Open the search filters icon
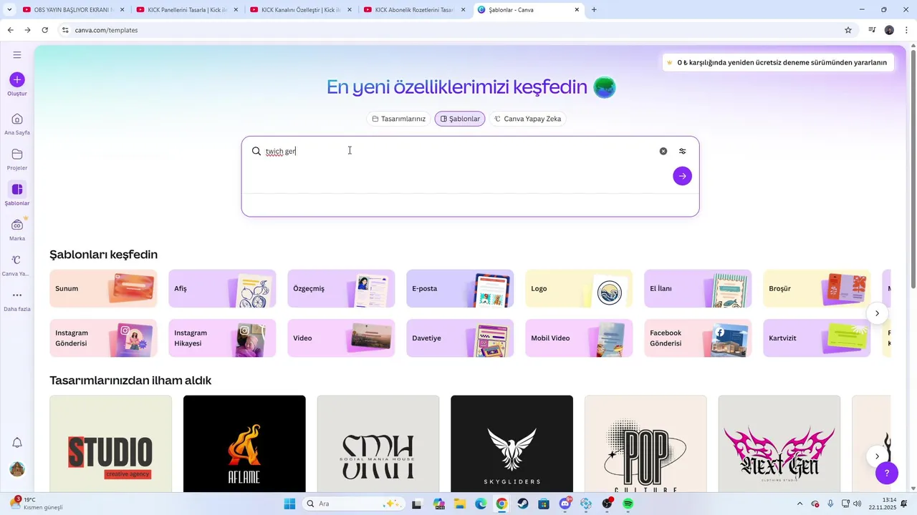This screenshot has width=917, height=515. (683, 151)
